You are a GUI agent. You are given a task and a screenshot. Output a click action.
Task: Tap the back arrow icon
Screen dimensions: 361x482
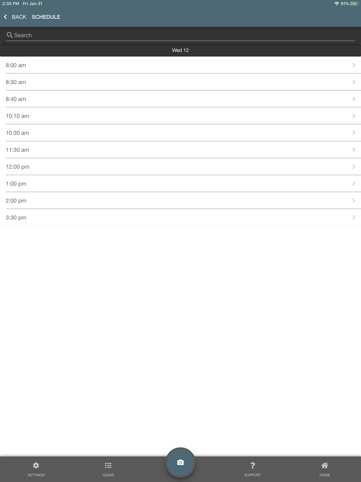5,17
